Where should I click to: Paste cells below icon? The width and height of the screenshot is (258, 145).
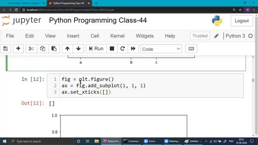click(54, 49)
